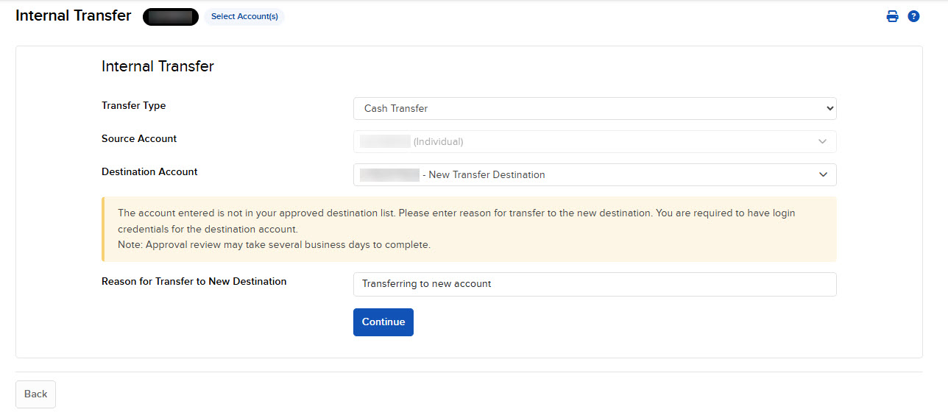
Task: Click the Source Account label
Action: pos(139,138)
